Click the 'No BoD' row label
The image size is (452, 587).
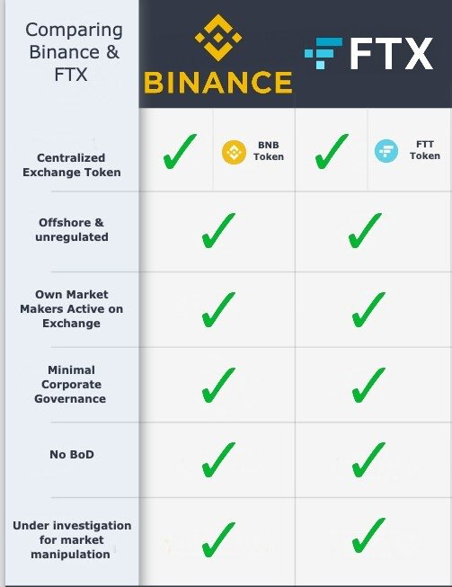(72, 455)
